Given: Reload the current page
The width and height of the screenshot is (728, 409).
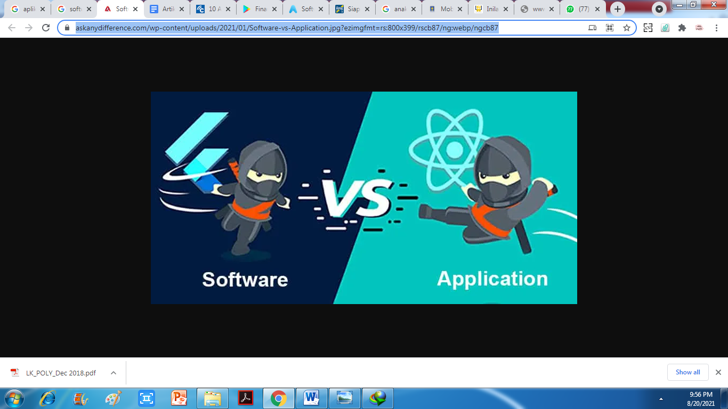Looking at the screenshot, I should [46, 28].
